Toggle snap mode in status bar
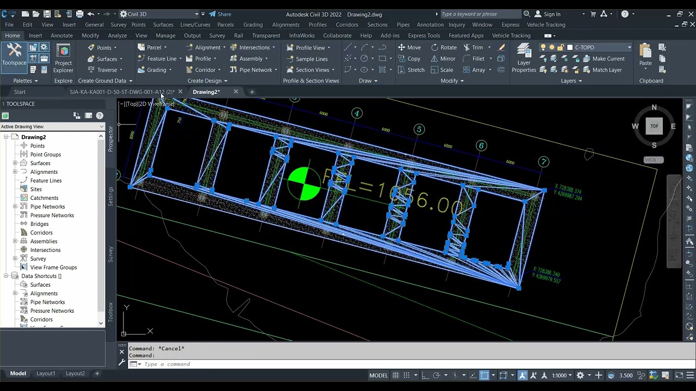Image resolution: width=696 pixels, height=391 pixels. [407, 375]
